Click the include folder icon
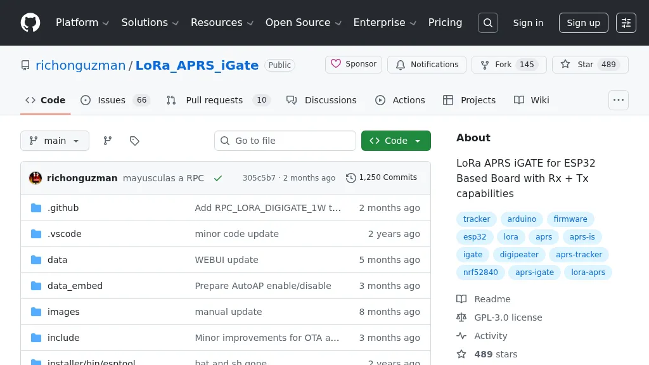This screenshot has width=649, height=365. click(36, 338)
